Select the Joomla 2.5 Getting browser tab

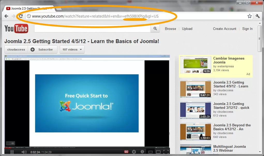click(x=29, y=9)
